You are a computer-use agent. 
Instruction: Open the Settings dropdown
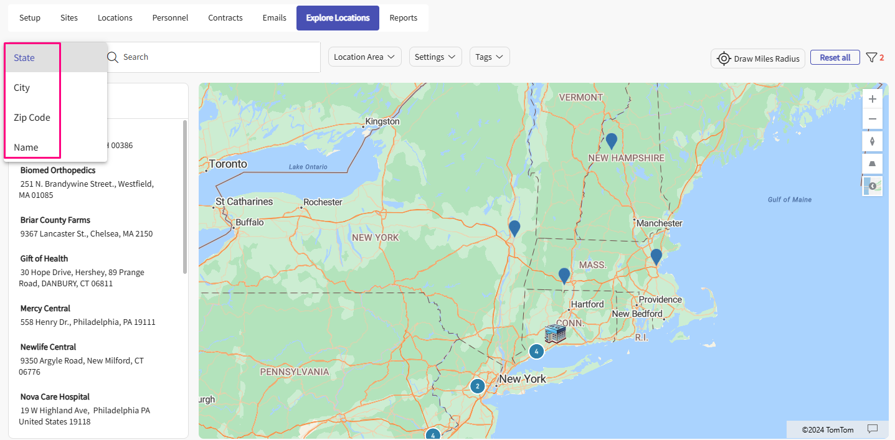click(x=435, y=57)
